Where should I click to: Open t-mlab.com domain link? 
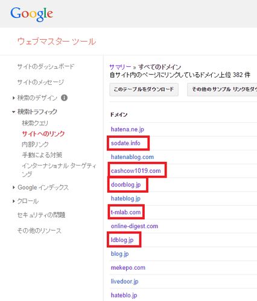pos(125,212)
